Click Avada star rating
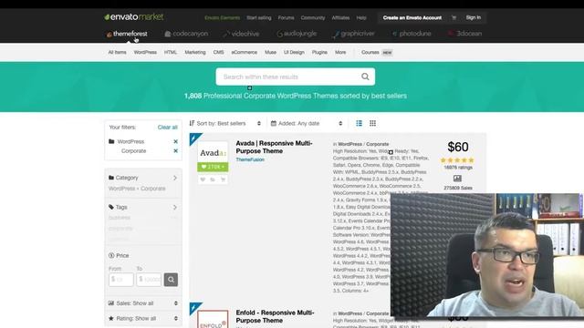Viewport: 584px width, 328px height. (457, 160)
